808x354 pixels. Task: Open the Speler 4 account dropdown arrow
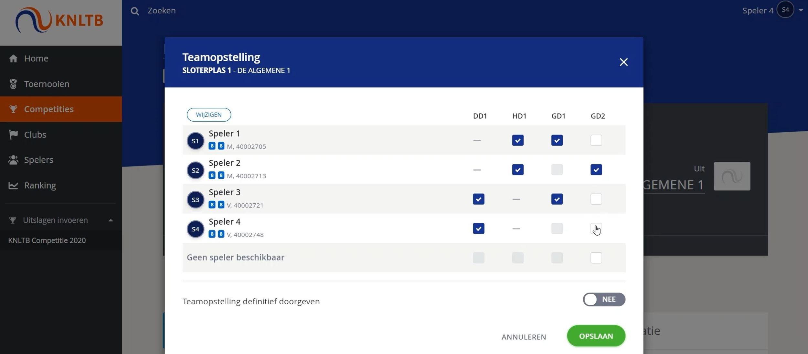[x=801, y=10]
